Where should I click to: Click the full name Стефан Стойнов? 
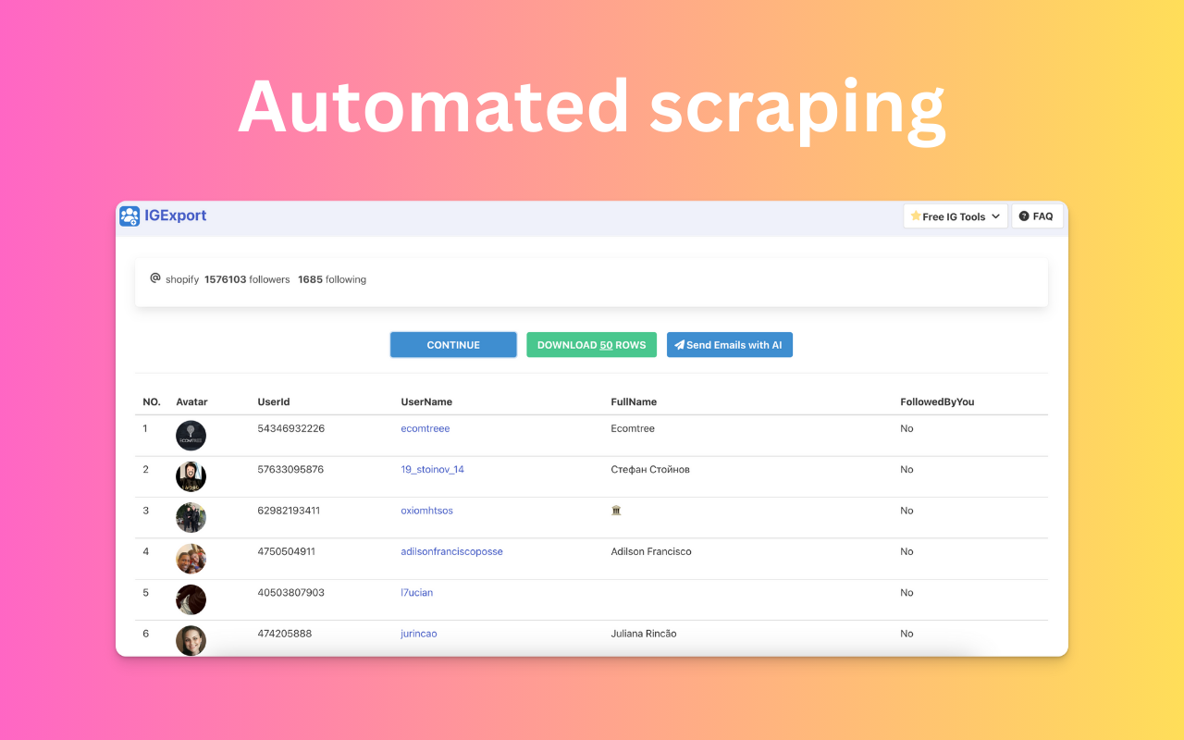650,469
